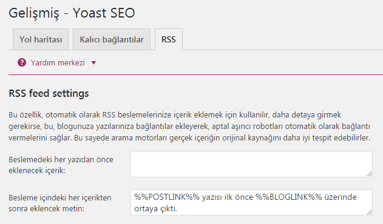Select the RSS tab
383x224 pixels.
[169, 39]
